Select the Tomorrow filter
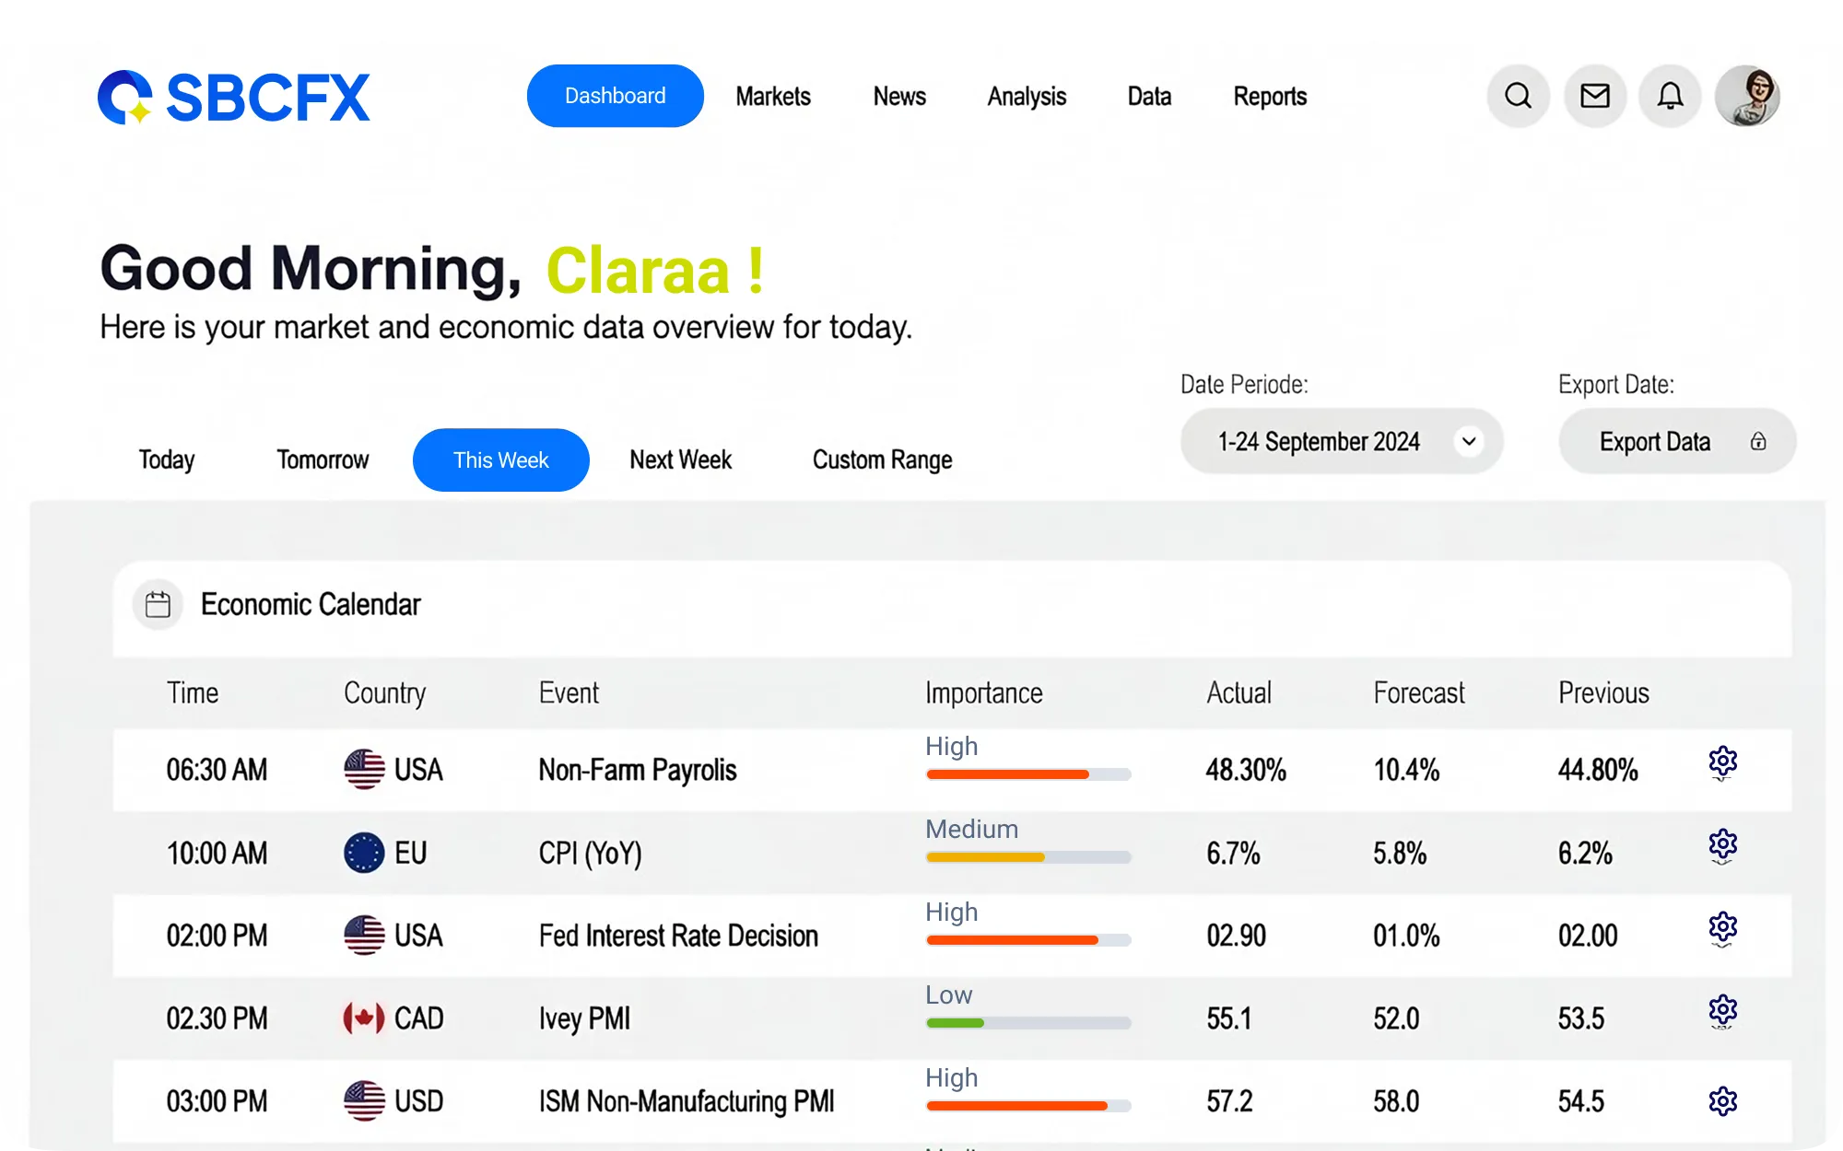The height and width of the screenshot is (1151, 1843). (323, 460)
